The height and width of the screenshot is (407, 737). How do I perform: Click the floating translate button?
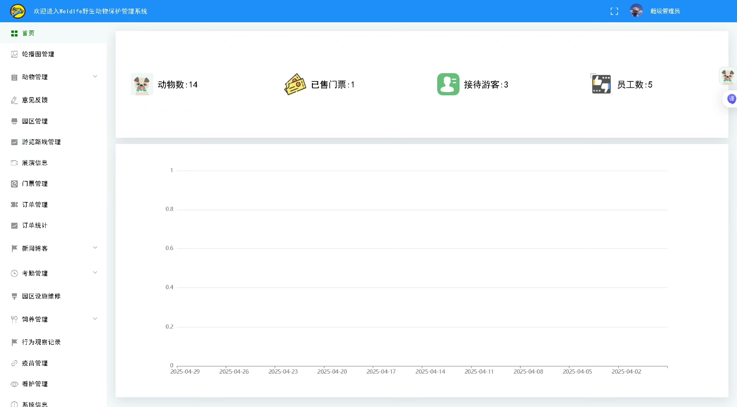[x=732, y=99]
